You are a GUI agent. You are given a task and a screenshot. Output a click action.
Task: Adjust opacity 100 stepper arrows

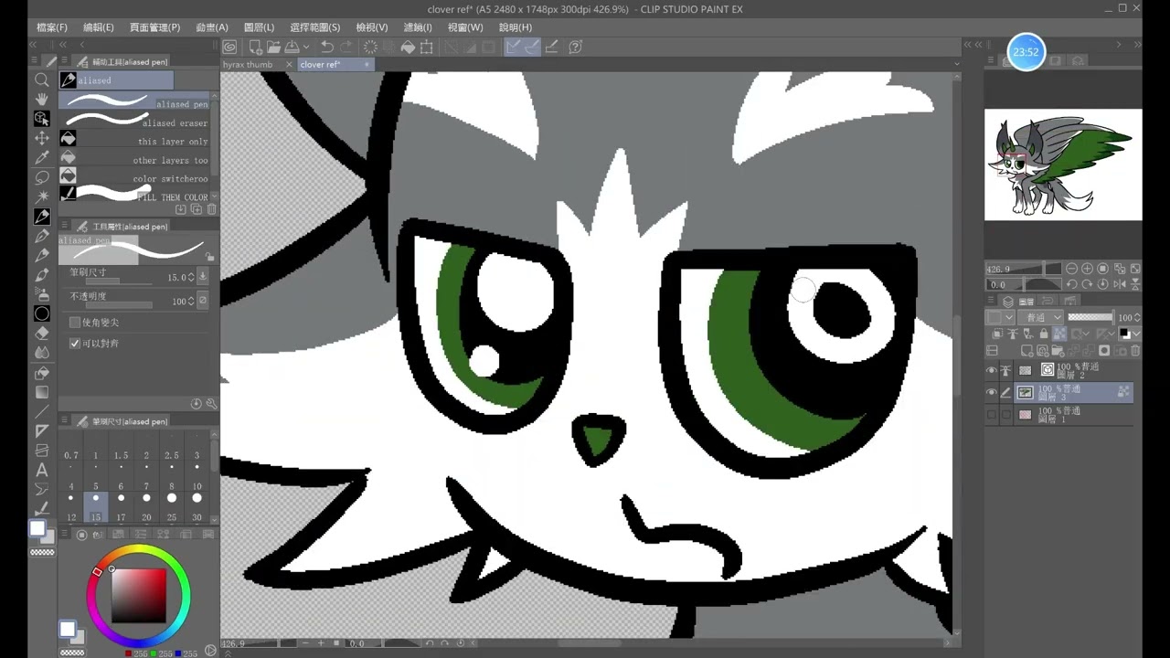pyautogui.click(x=190, y=301)
